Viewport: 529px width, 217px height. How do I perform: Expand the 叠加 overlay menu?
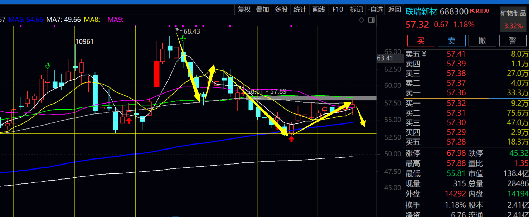click(x=262, y=10)
